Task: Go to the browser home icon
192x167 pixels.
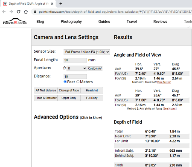Action: click(26, 11)
